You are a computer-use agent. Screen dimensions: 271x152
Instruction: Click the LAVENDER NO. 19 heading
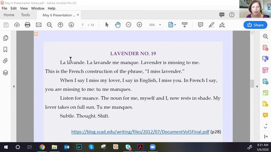[x=133, y=54]
